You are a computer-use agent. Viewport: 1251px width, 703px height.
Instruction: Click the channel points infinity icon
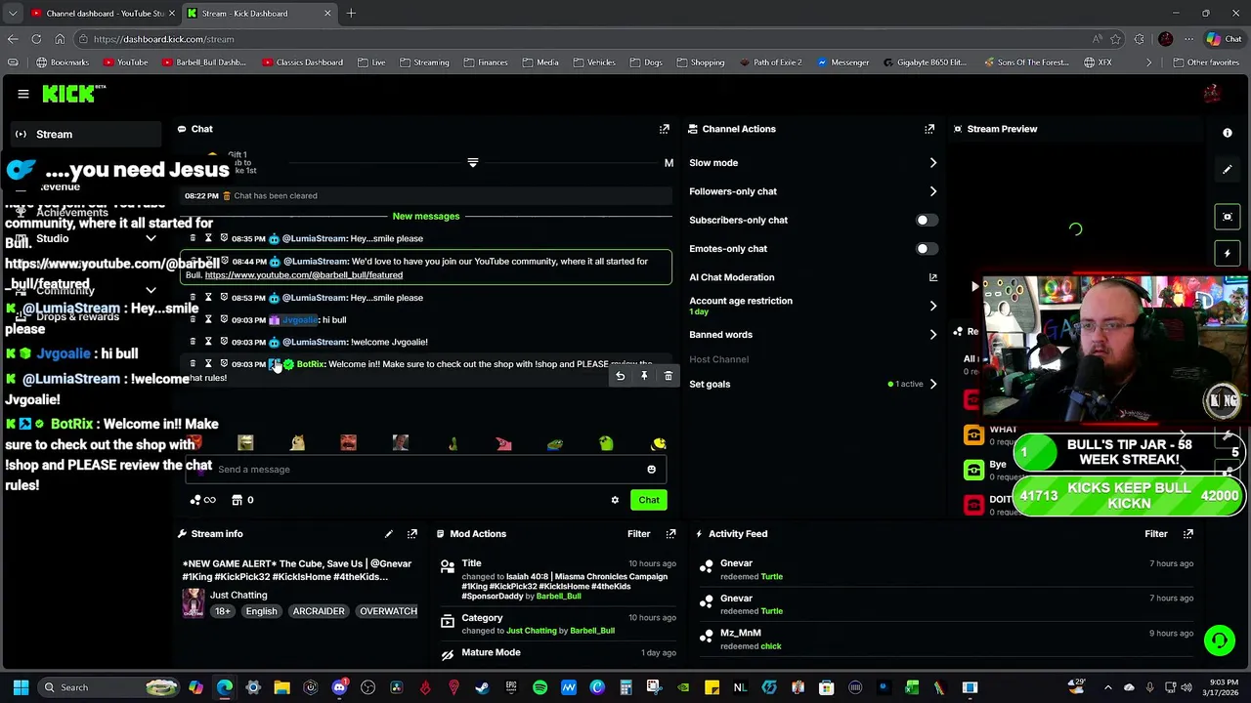[x=202, y=500]
